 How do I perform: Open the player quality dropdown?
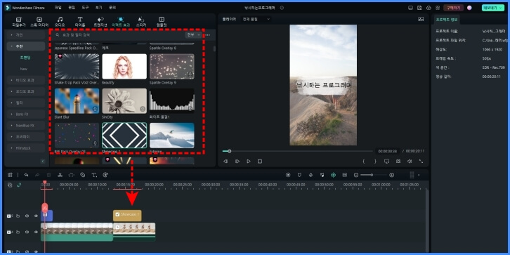[256, 19]
